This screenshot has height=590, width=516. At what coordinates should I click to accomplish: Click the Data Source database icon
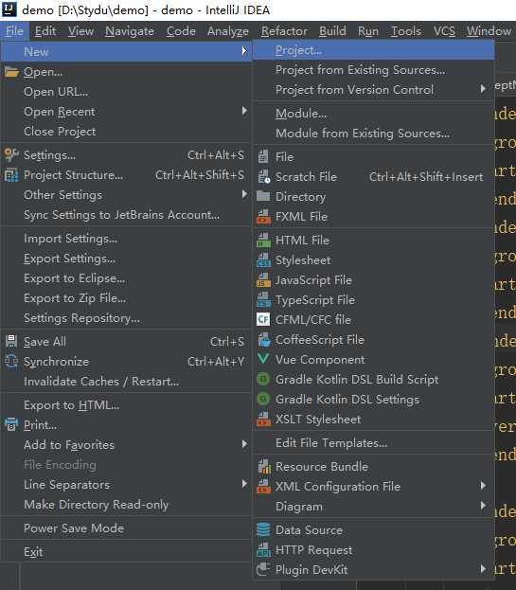tap(263, 529)
